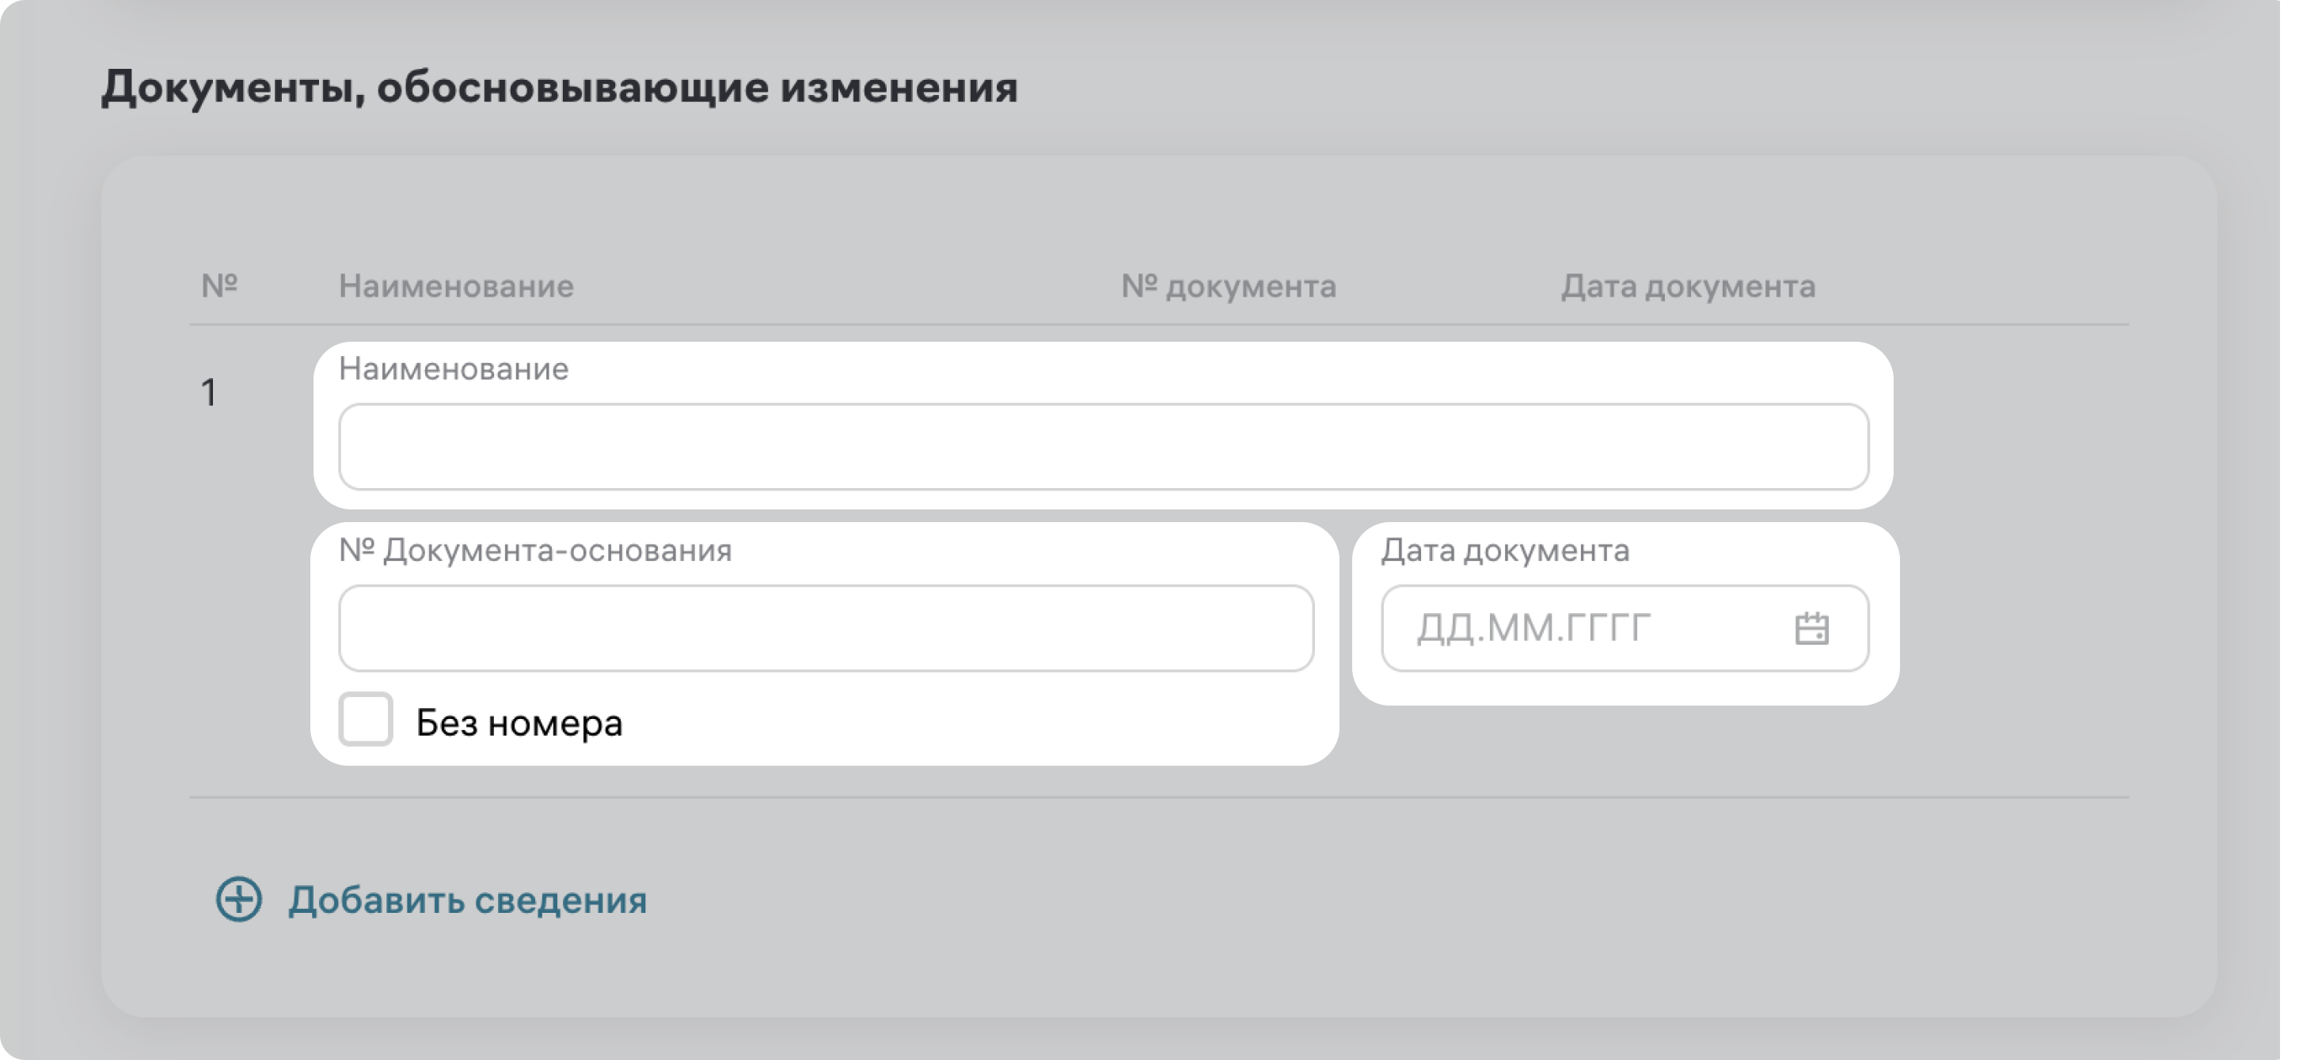Focus the Наименование text input
Image resolution: width=2299 pixels, height=1060 pixels.
point(1103,447)
